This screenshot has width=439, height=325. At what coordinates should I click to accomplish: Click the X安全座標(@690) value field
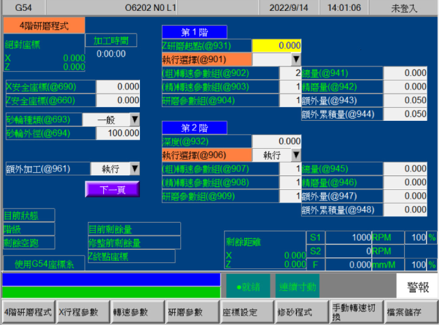pos(118,87)
